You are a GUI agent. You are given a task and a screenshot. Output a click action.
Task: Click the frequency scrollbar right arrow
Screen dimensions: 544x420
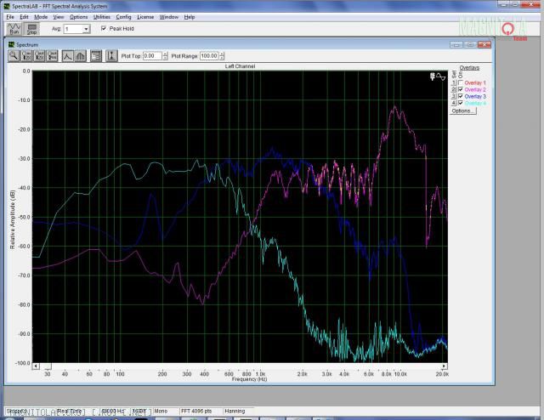444,366
